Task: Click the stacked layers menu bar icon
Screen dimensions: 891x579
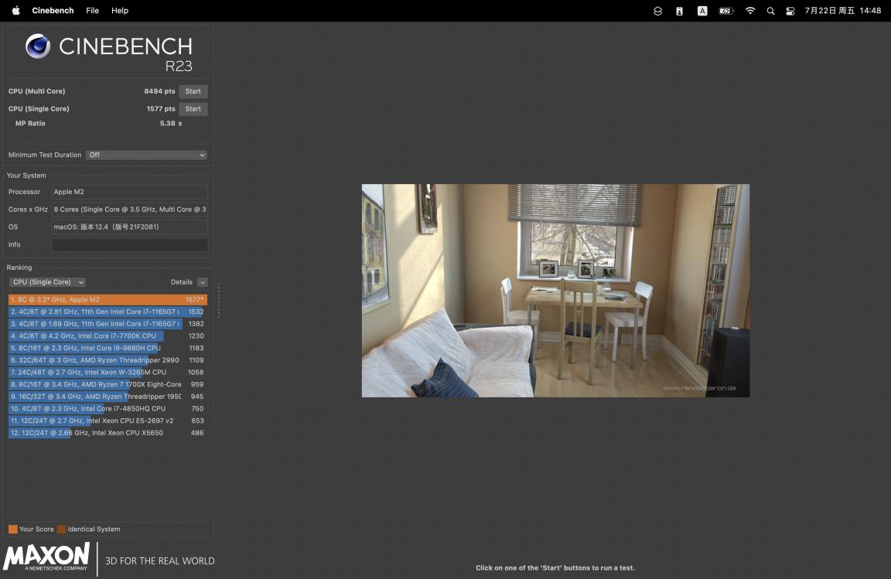Action: point(657,11)
